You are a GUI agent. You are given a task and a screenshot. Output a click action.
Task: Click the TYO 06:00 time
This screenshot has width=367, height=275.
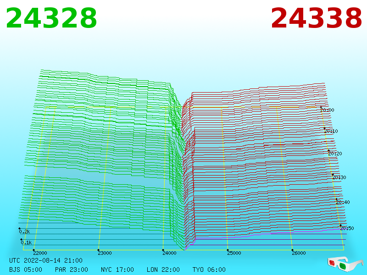pyautogui.click(x=209, y=269)
